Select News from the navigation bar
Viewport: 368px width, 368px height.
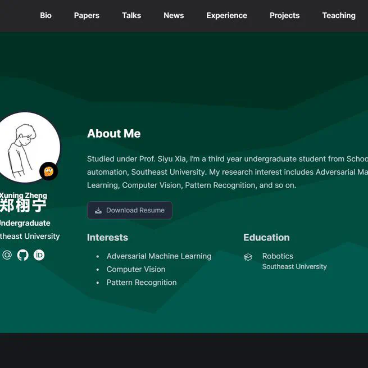[174, 16]
